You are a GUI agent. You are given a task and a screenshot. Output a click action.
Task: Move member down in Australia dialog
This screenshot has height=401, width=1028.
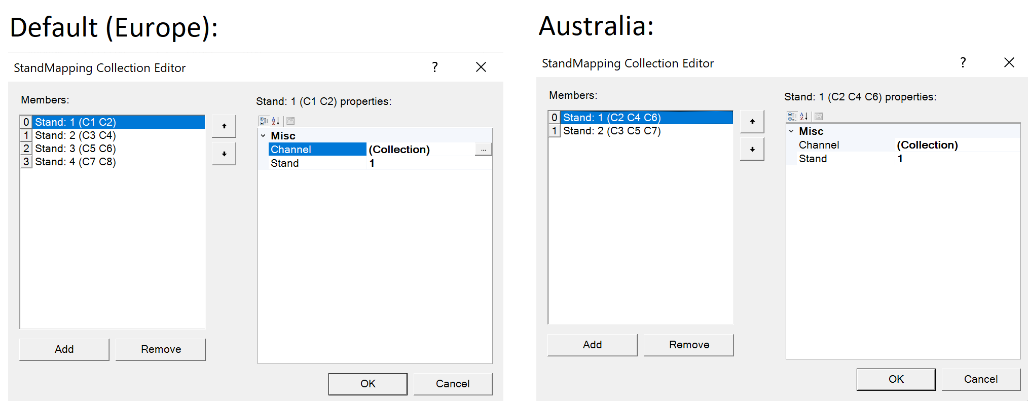point(752,149)
